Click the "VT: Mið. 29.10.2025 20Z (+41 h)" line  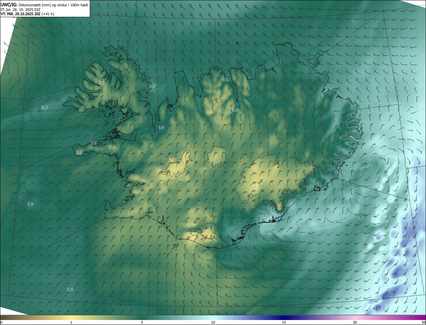(27, 14)
